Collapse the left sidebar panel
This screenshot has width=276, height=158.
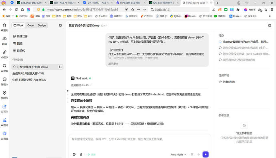60,26
